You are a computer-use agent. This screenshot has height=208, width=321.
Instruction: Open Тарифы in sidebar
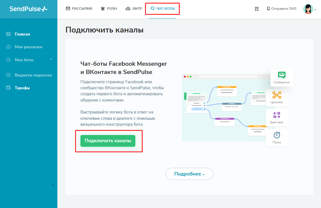[22, 88]
